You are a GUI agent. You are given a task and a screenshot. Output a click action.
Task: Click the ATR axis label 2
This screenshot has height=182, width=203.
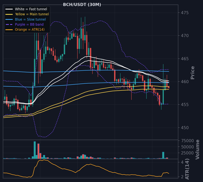point(182,177)
